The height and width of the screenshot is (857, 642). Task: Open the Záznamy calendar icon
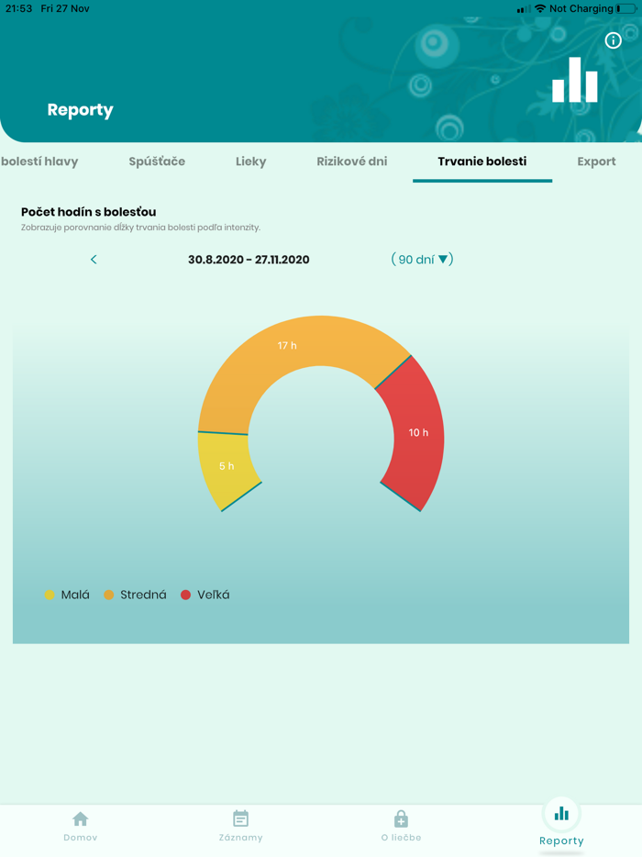tap(240, 818)
